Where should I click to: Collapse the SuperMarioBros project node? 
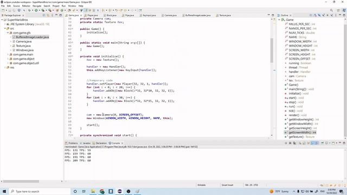(x=2, y=19)
